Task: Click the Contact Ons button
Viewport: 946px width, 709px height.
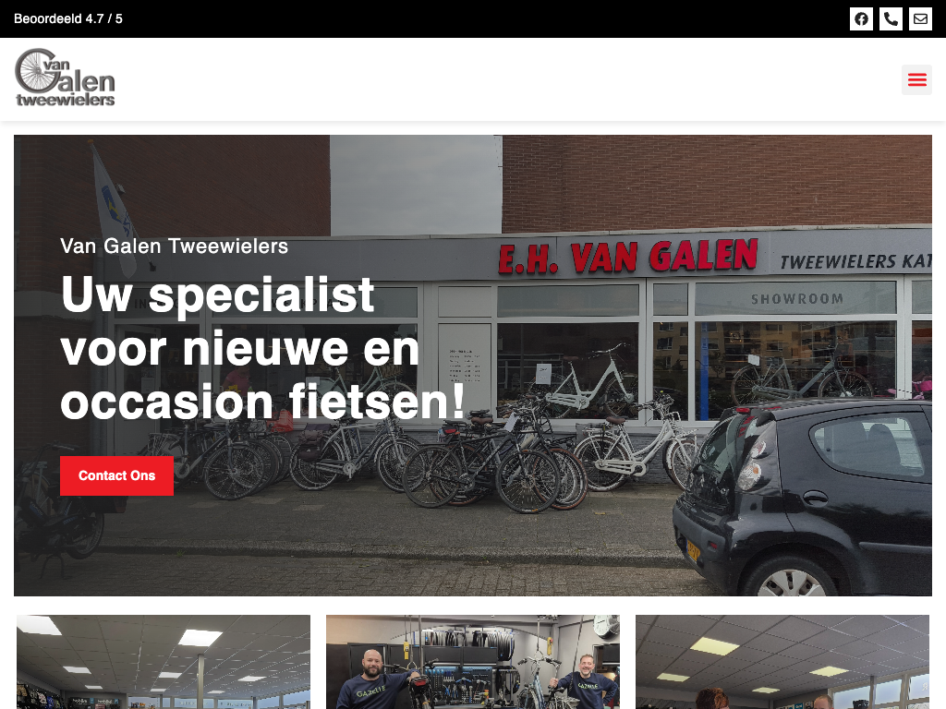Action: click(x=116, y=475)
